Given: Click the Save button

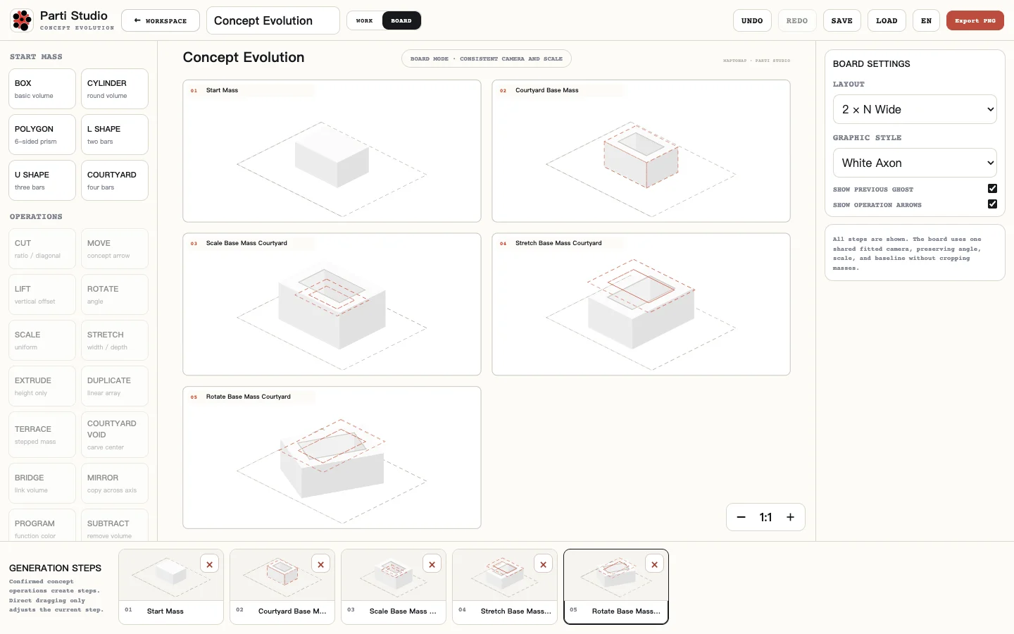Looking at the screenshot, I should pos(842,20).
